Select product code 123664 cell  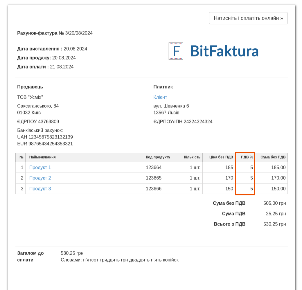154,167
